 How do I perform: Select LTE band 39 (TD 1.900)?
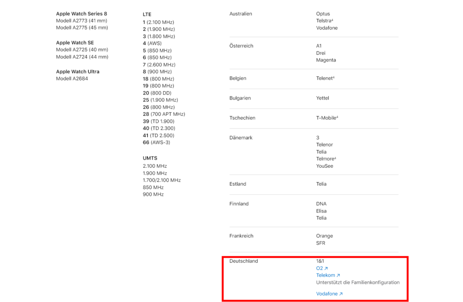pos(159,121)
